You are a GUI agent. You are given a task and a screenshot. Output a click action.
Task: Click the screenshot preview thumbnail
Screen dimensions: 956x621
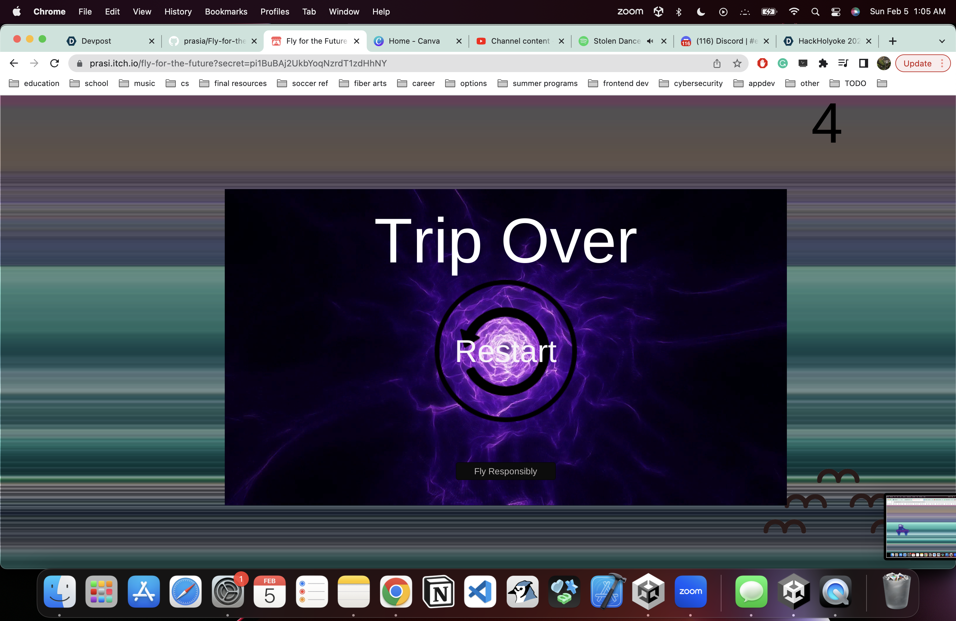click(x=920, y=526)
